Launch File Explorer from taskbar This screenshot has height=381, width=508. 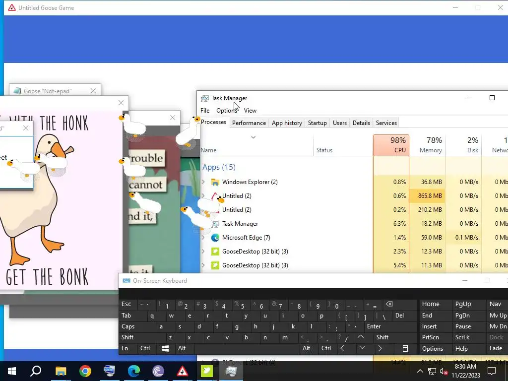coord(61,371)
